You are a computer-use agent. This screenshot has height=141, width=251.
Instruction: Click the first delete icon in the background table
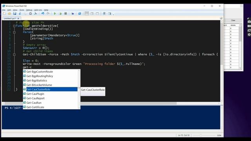pos(231,28)
